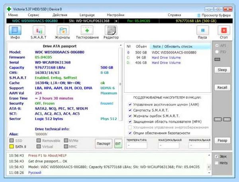239x182 pixels.
Task: Open the Тестирование (Testing) toolbar icon
Action: [87, 31]
